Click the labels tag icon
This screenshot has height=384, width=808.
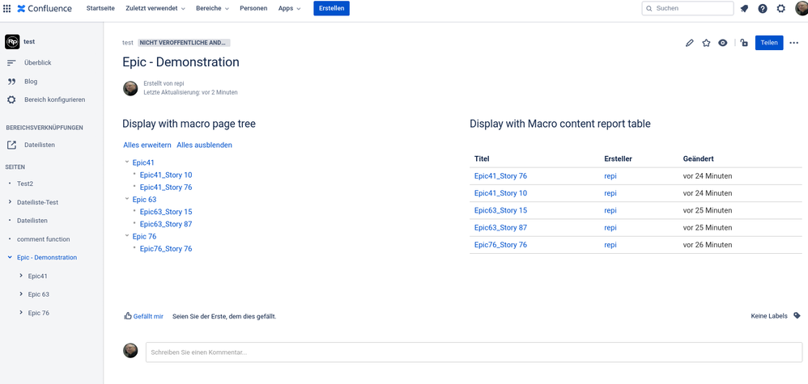797,316
